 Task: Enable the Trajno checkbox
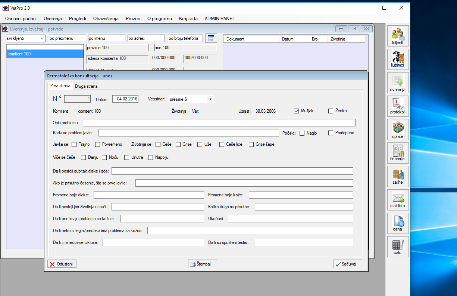(x=74, y=144)
